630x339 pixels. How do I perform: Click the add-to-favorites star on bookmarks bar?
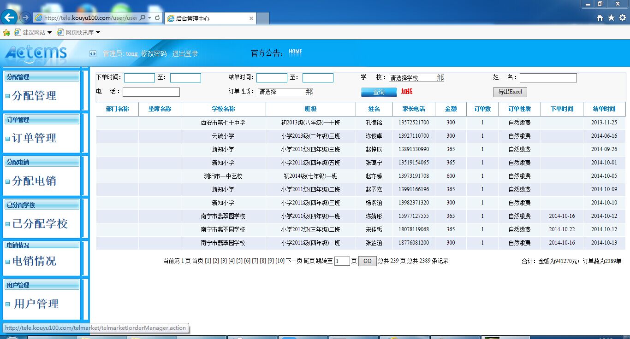click(x=6, y=33)
